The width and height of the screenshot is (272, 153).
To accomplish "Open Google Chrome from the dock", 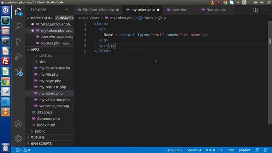I will (x=6, y=82).
